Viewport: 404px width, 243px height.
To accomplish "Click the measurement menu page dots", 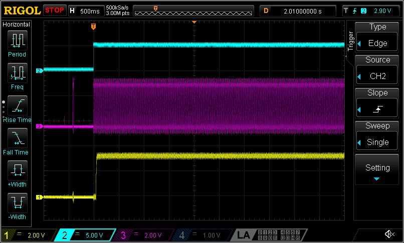I will click(4, 109).
